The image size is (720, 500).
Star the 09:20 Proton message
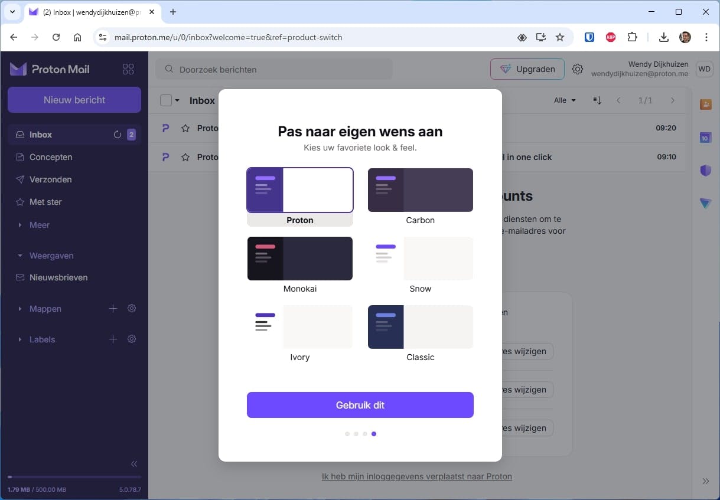[185, 128]
